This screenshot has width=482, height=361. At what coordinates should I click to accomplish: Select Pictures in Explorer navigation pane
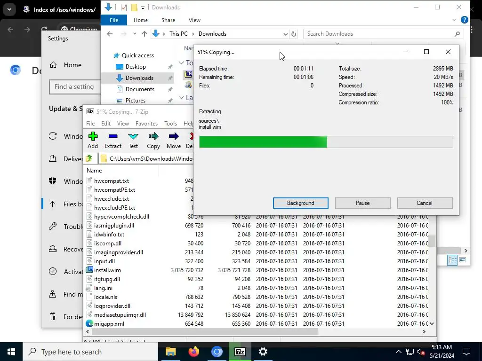click(135, 101)
